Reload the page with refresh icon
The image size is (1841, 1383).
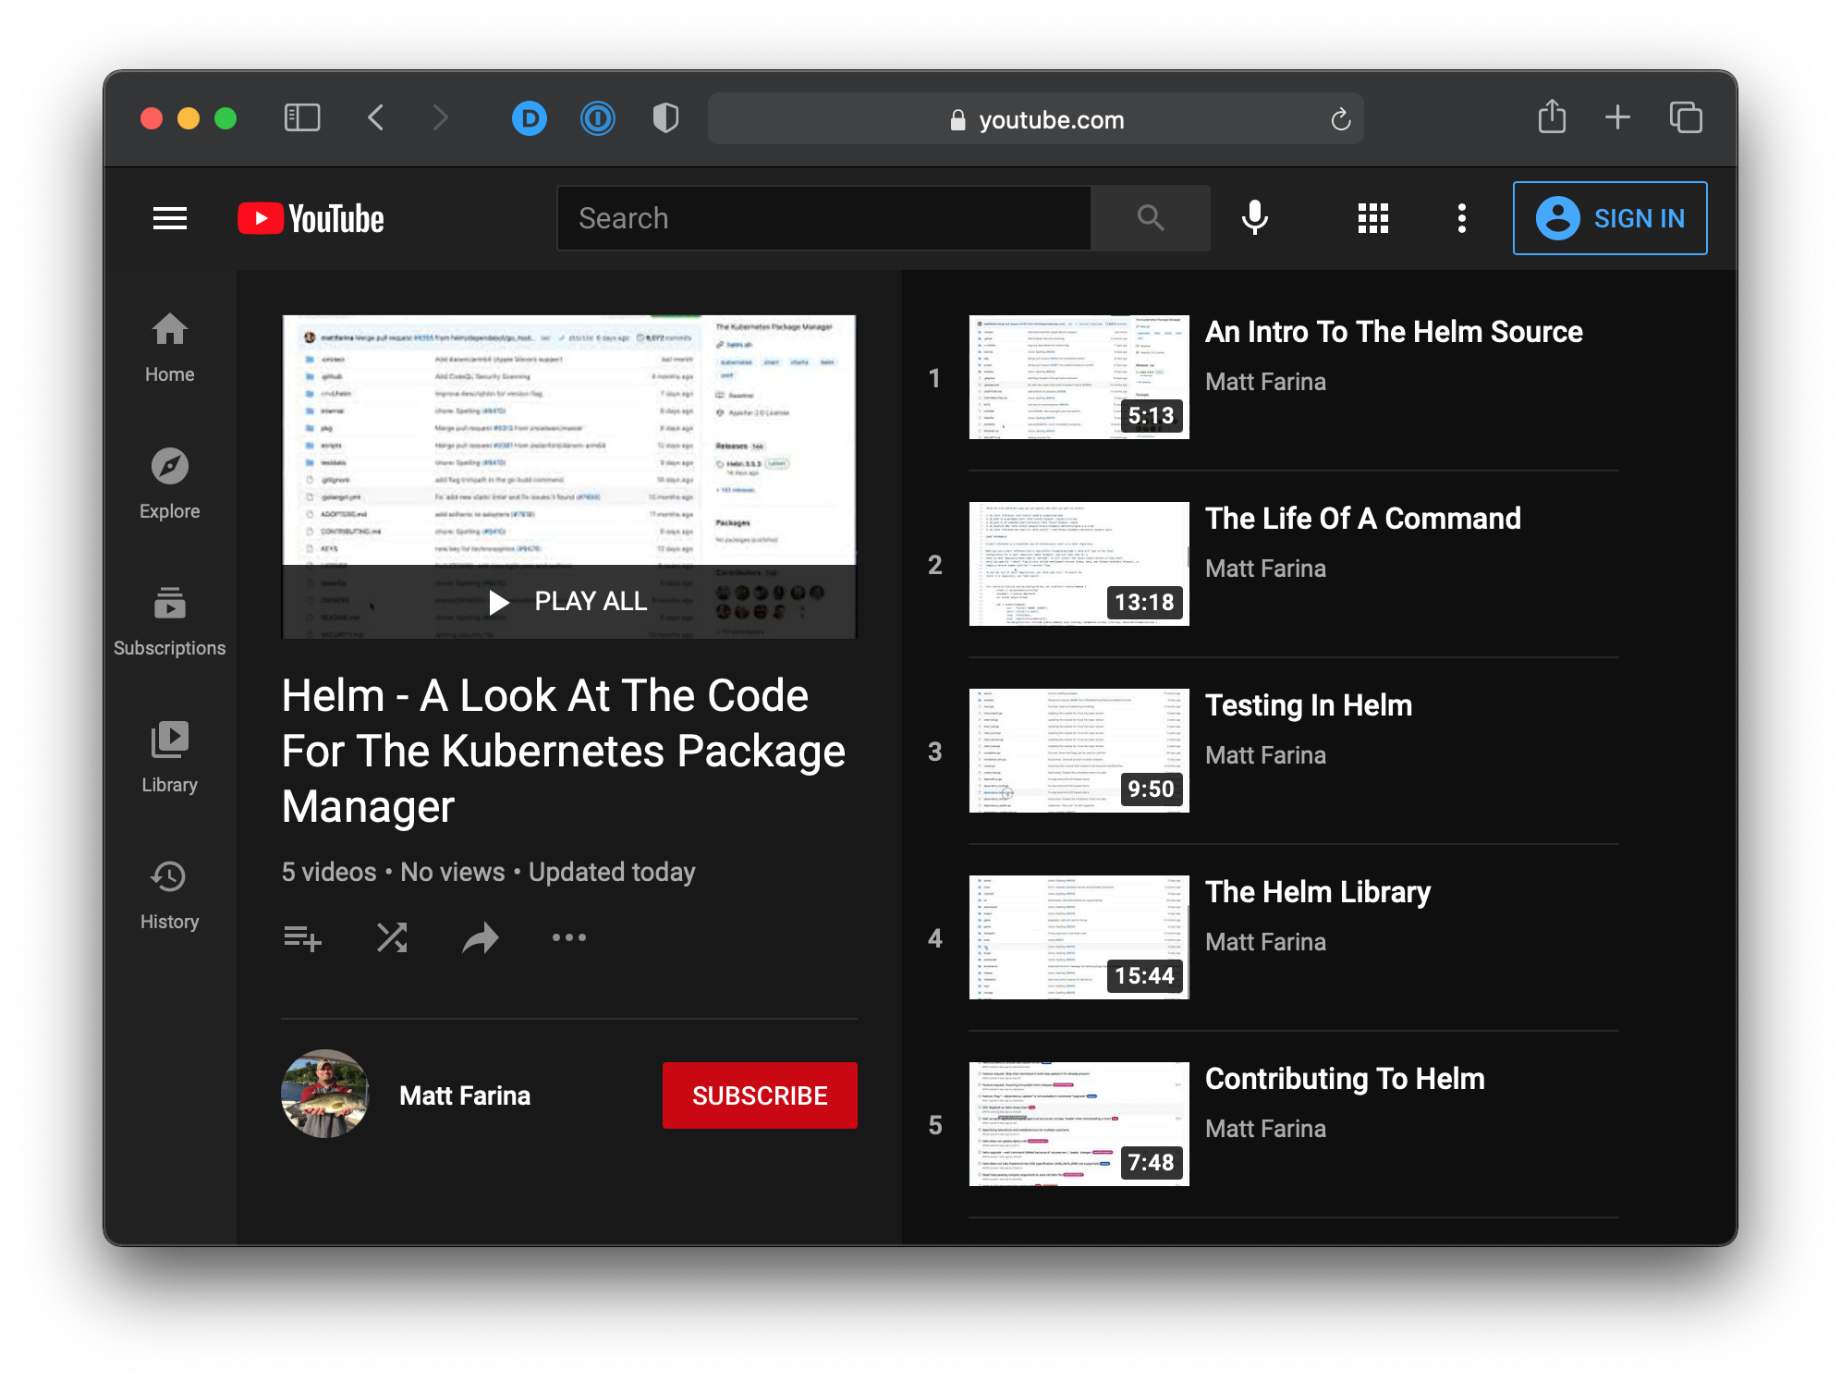click(x=1341, y=119)
